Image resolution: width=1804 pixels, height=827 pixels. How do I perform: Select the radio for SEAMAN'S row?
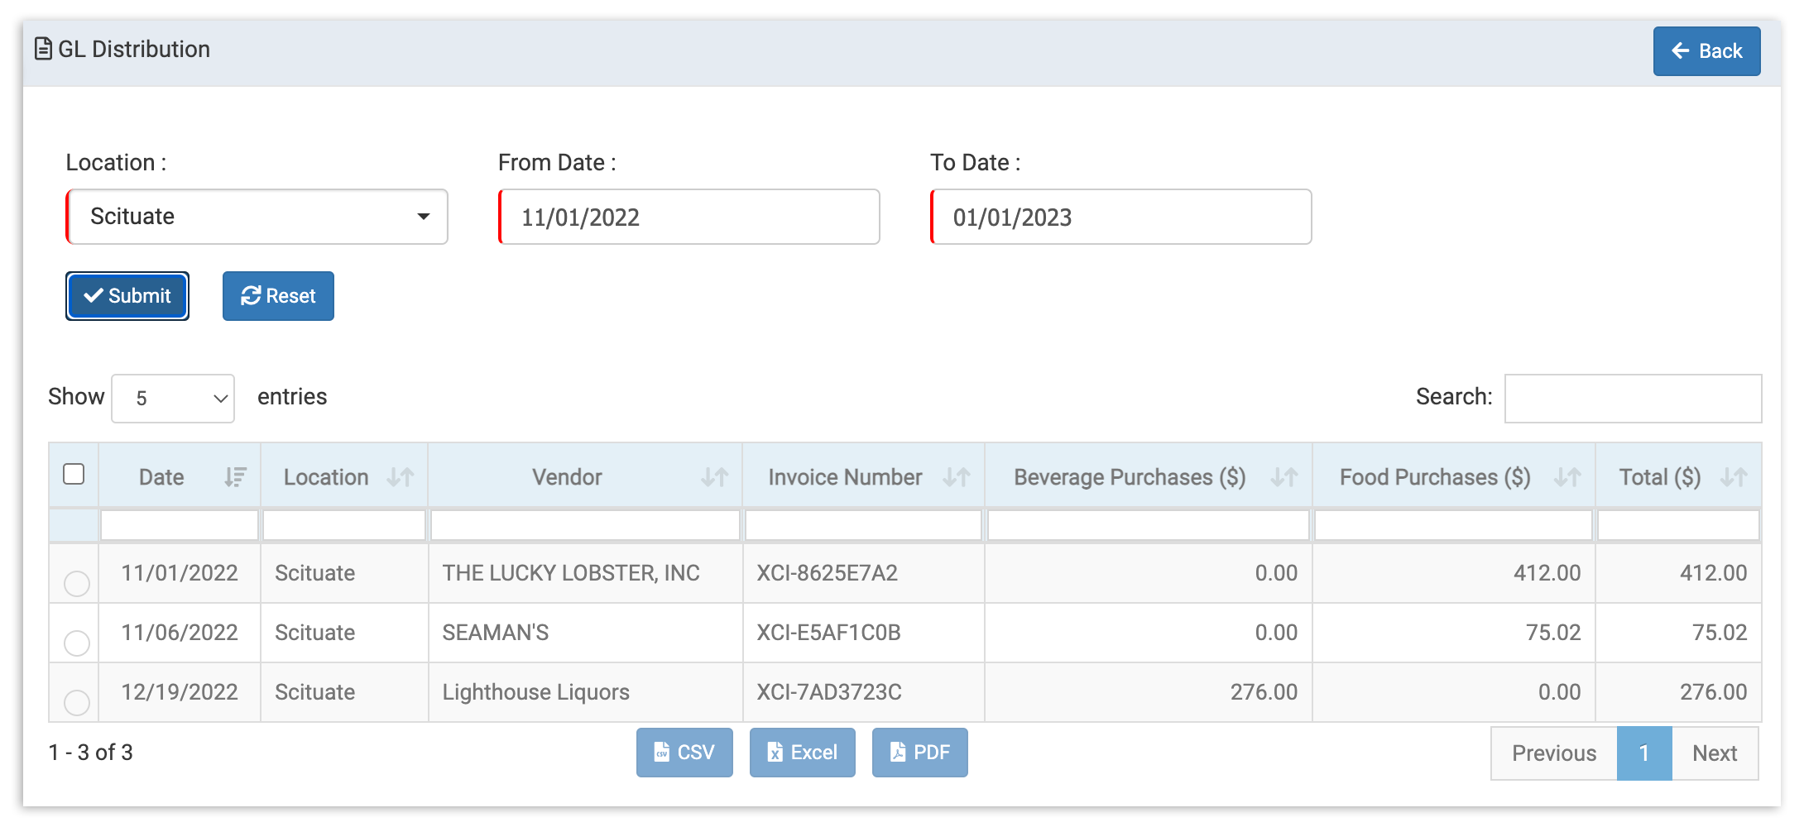point(76,643)
